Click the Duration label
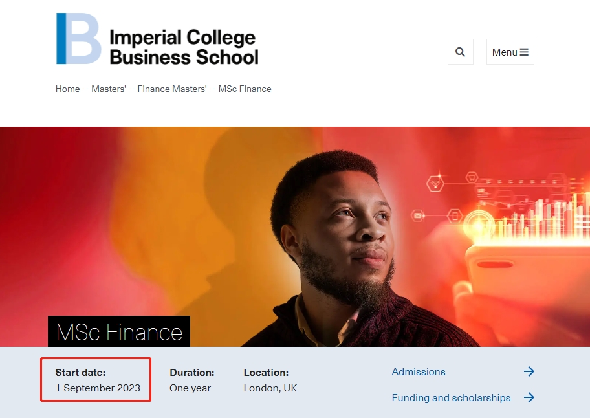The height and width of the screenshot is (418, 590). (x=192, y=373)
